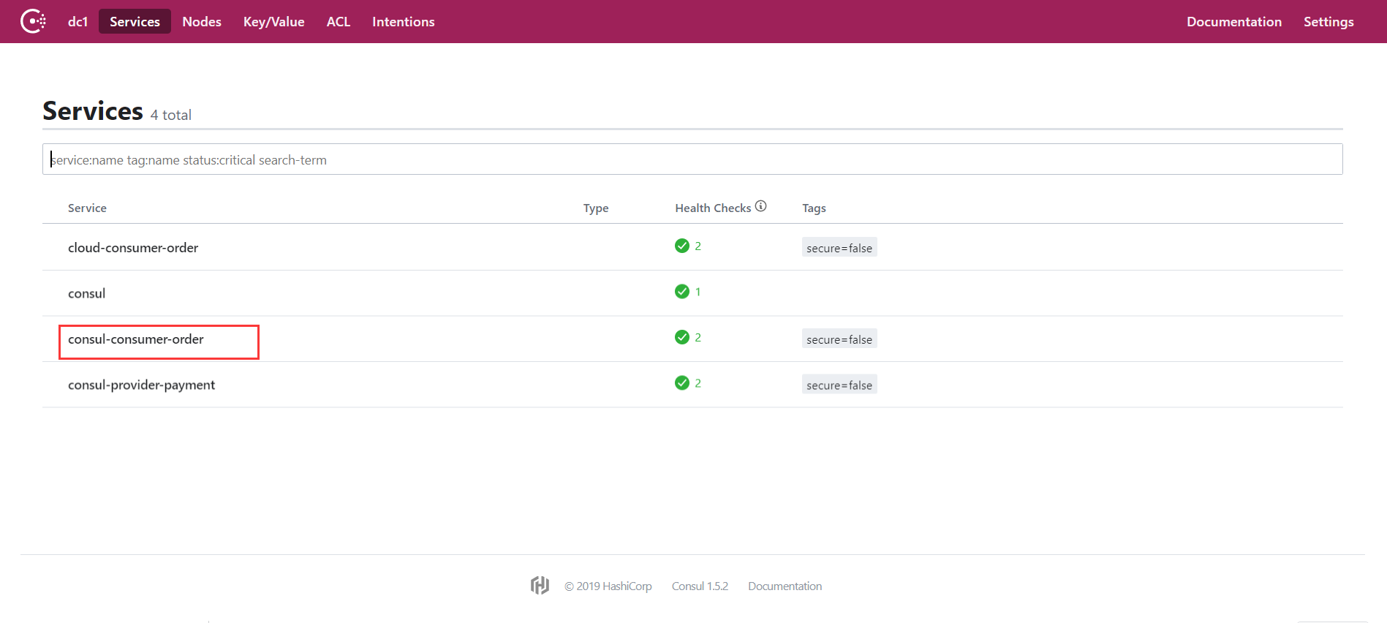1387x623 pixels.
Task: Open the footer Documentation link
Action: [785, 586]
